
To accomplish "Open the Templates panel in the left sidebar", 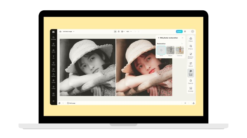I will 53,38.
